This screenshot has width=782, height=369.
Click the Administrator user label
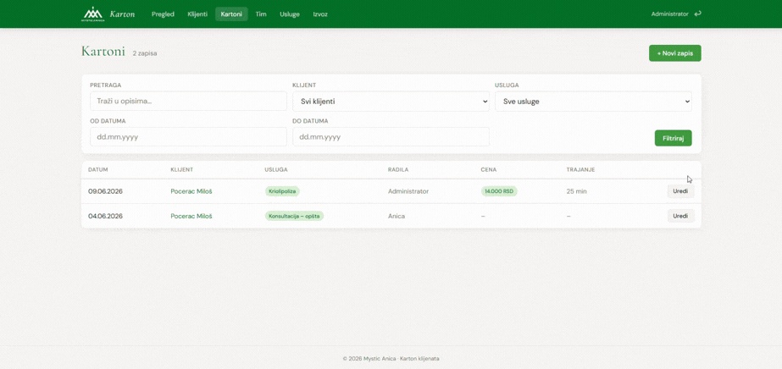pyautogui.click(x=669, y=14)
